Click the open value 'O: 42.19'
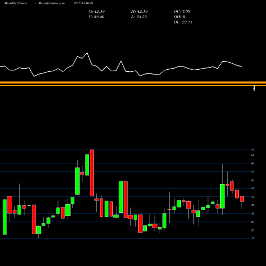Viewport: 266px width, 266px height. 97,12
